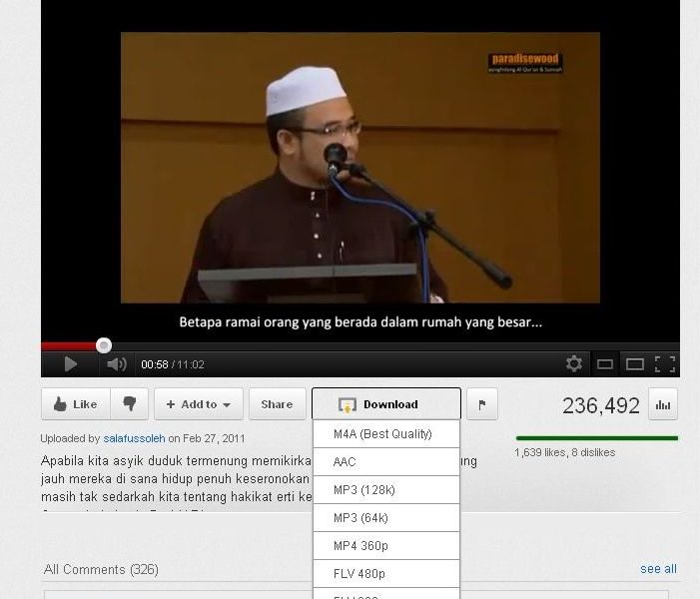Like the video with the Like button
Screen dimensions: 700x599
(76, 404)
